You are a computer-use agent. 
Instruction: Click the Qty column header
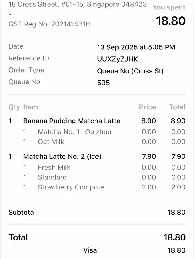pyautogui.click(x=14, y=107)
